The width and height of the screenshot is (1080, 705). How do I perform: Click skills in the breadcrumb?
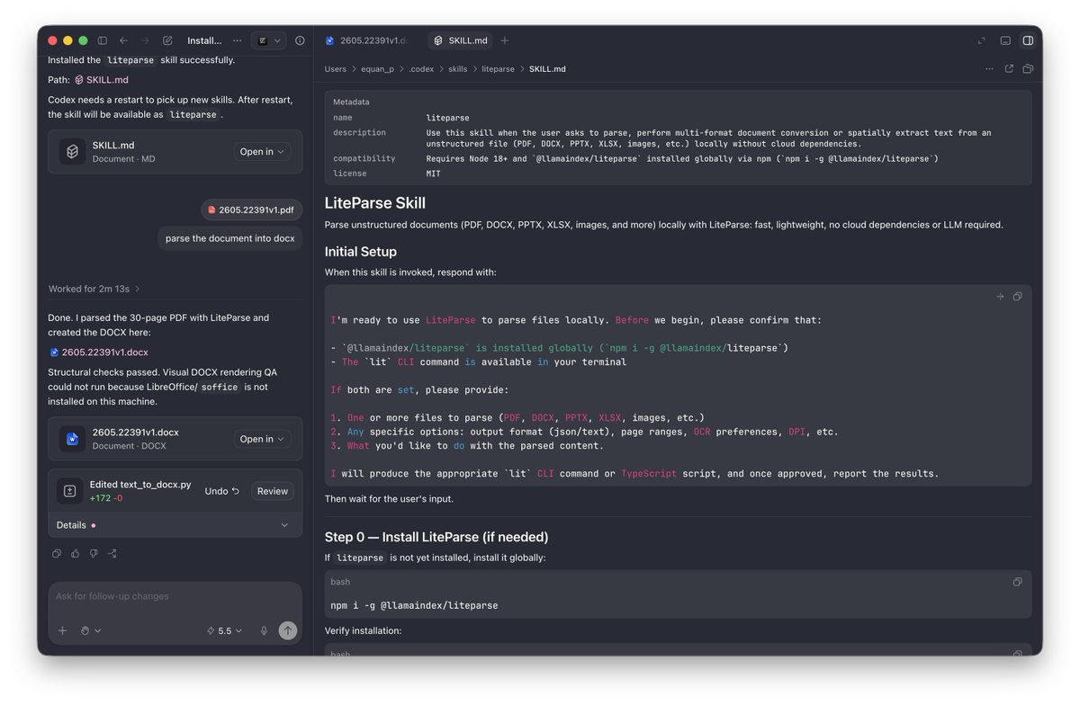(x=458, y=69)
